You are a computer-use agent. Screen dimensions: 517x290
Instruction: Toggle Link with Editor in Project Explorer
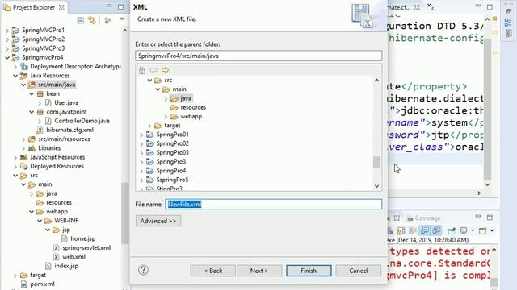coord(92,20)
